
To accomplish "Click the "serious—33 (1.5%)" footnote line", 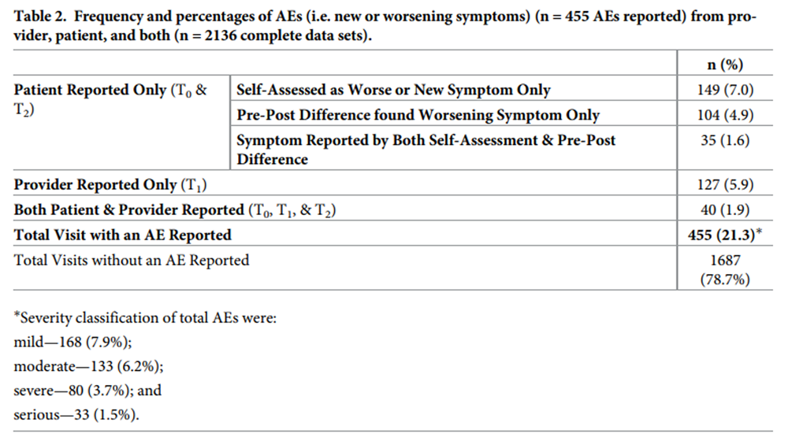I will click(x=77, y=415).
